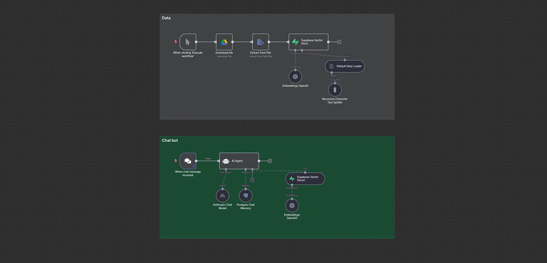This screenshot has height=263, width=547.
Task: Click the 'When chat message received' trigger node
Action: pos(188,161)
